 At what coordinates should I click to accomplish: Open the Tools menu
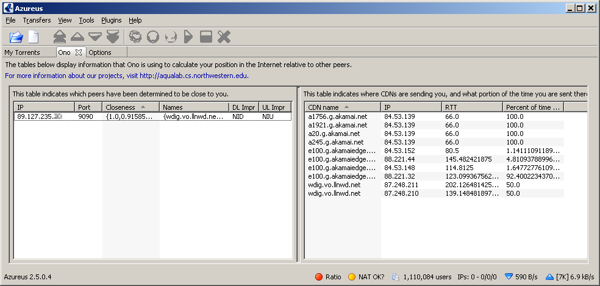pyautogui.click(x=87, y=20)
